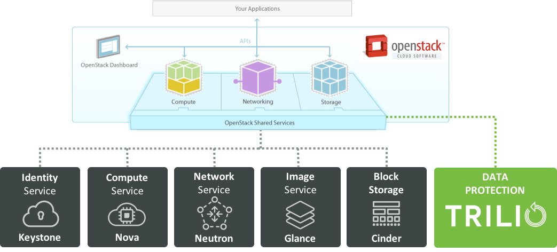
Task: Click the red OpenStack logo icon
Action: coord(375,46)
